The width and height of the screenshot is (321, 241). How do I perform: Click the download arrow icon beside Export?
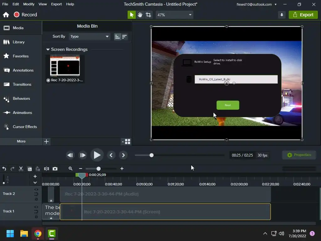(x=282, y=15)
